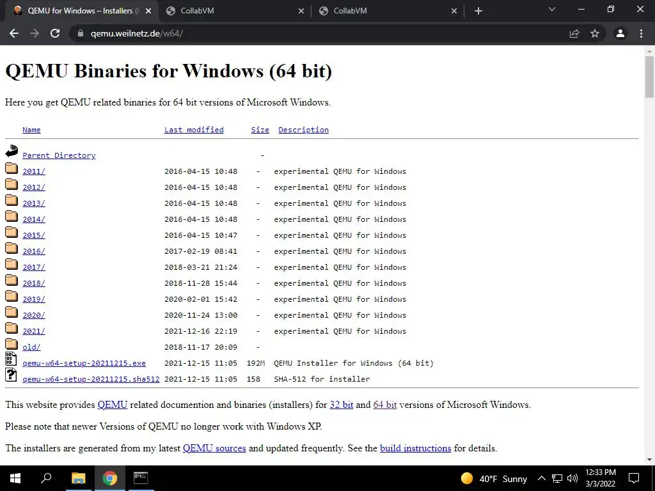This screenshot has height=491, width=655.
Task: Open the 2018/ folder link
Action: pyautogui.click(x=34, y=283)
